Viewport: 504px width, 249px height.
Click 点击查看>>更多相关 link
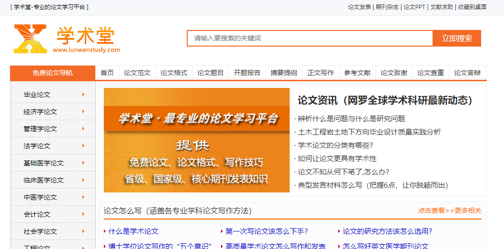[x=450, y=211]
